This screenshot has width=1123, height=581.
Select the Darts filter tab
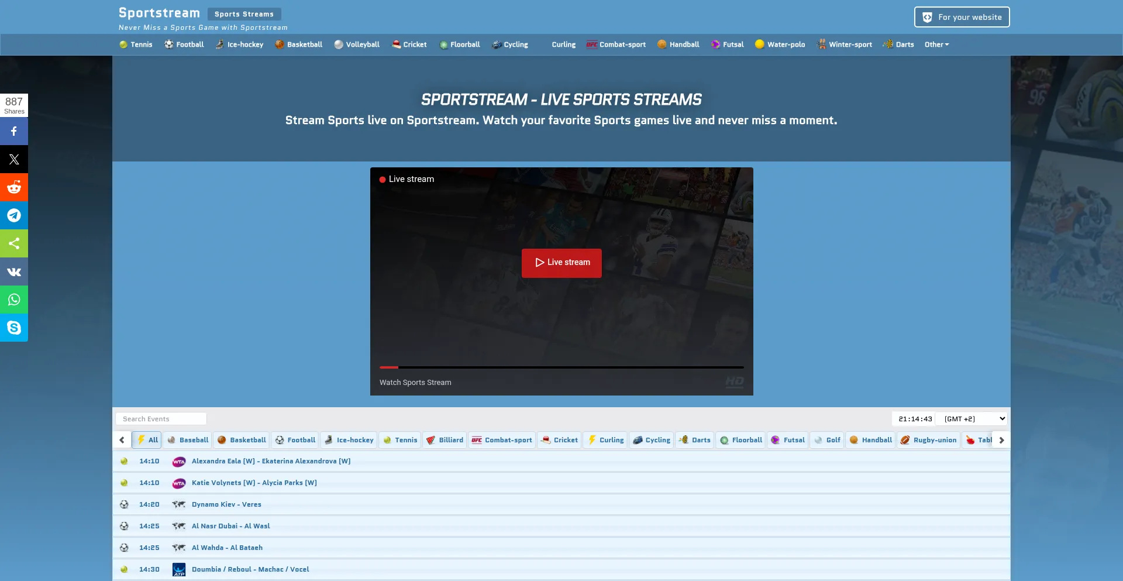[x=695, y=440]
